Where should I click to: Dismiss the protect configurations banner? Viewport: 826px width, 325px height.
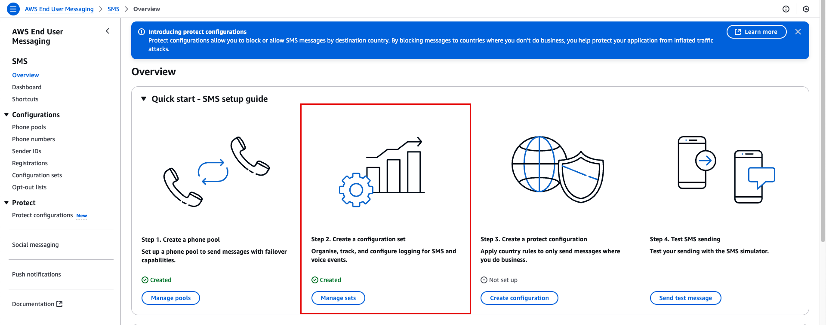(x=798, y=32)
